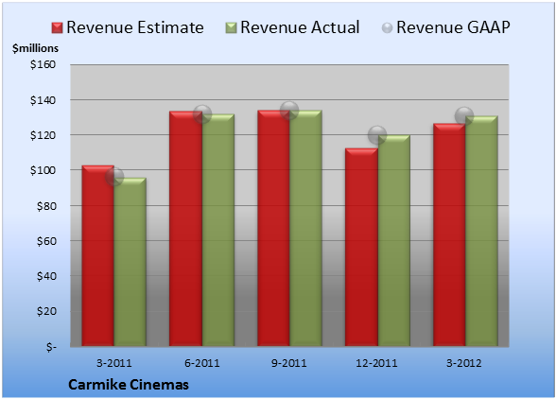The image size is (556, 399).
Task: Click the '$-' zero axis label
Action: click(x=51, y=346)
